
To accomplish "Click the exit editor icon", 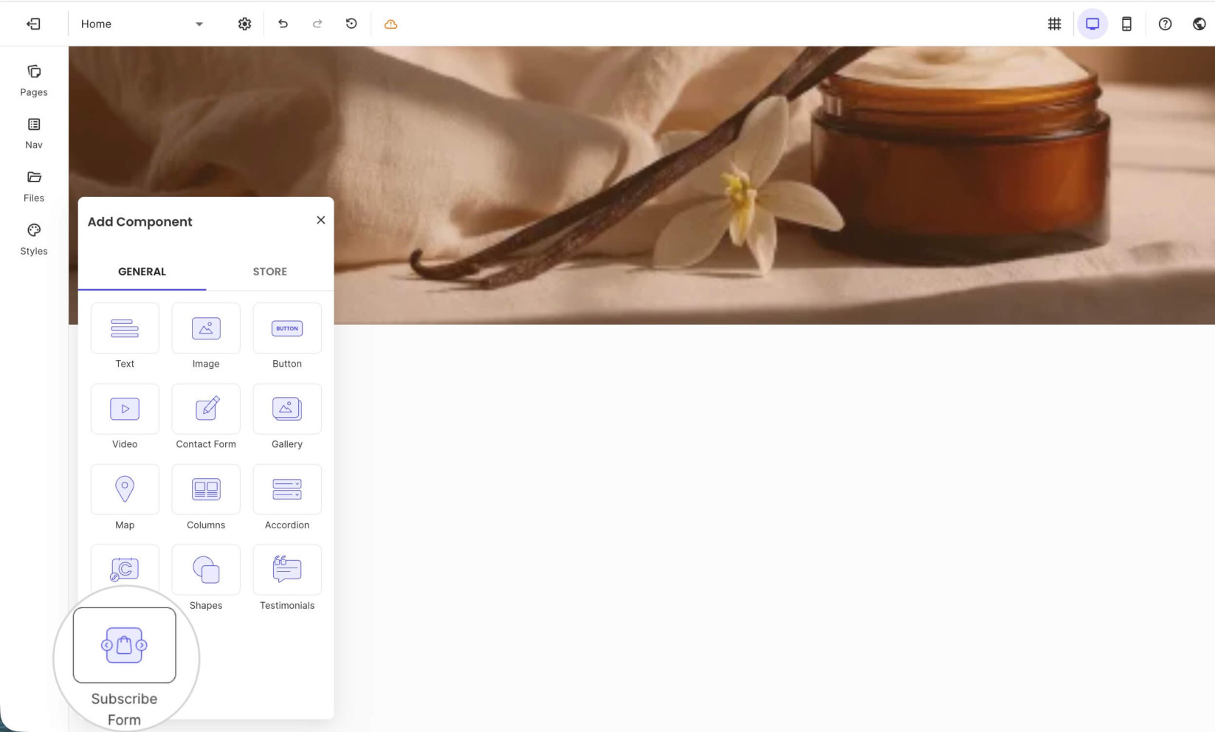I will coord(34,24).
